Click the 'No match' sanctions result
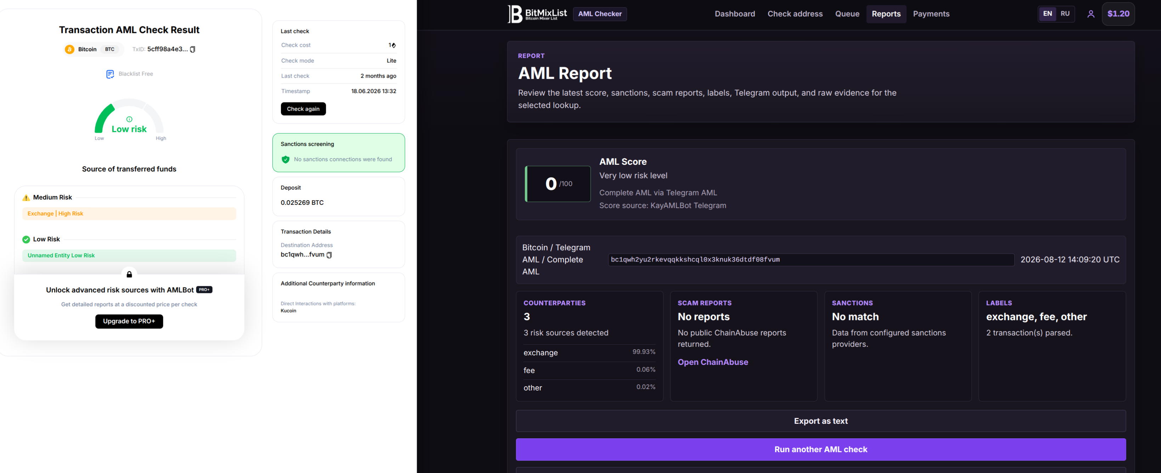 click(855, 316)
